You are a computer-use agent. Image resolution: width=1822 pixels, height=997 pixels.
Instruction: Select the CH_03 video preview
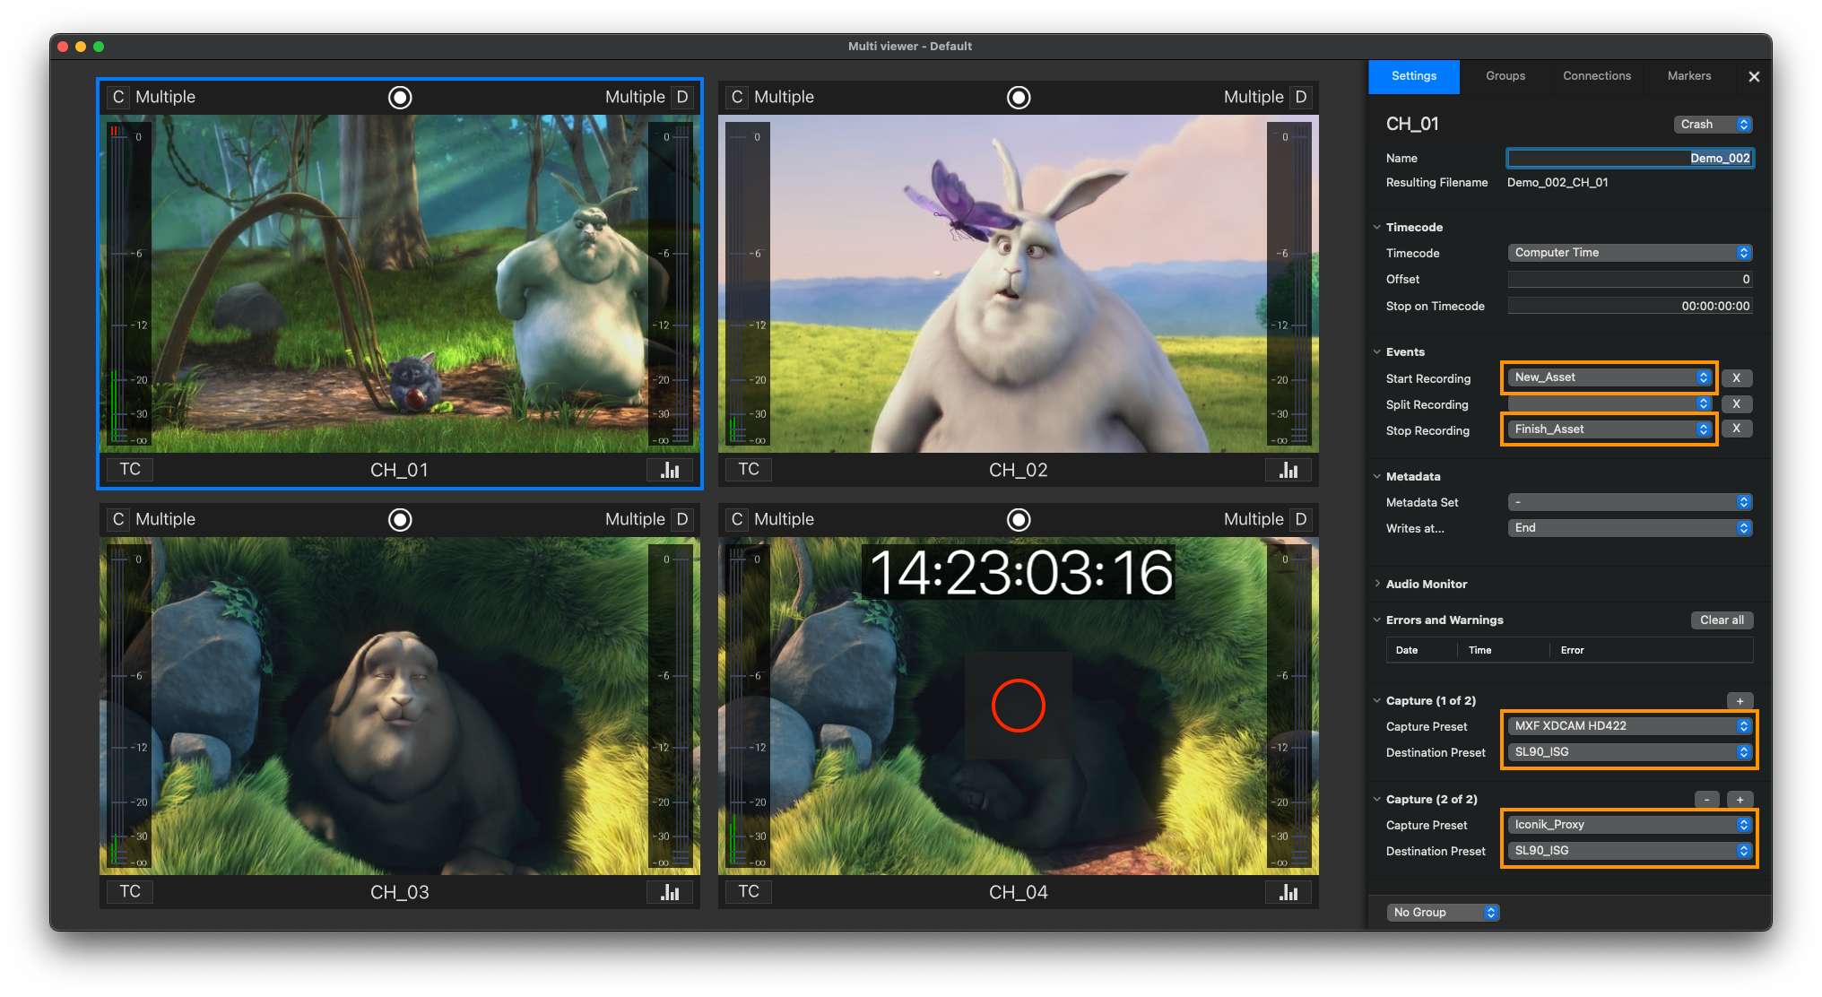(400, 706)
